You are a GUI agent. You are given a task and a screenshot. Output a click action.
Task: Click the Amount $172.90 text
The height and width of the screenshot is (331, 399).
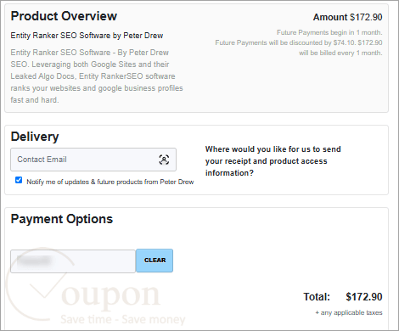click(x=347, y=17)
